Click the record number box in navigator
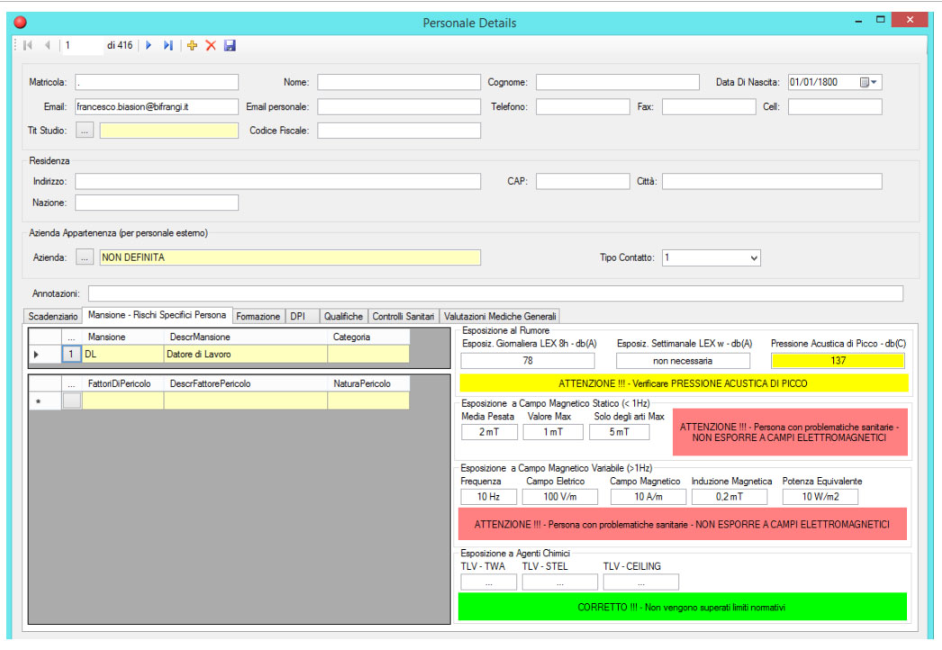Viewport: 942px width, 650px height. point(82,45)
